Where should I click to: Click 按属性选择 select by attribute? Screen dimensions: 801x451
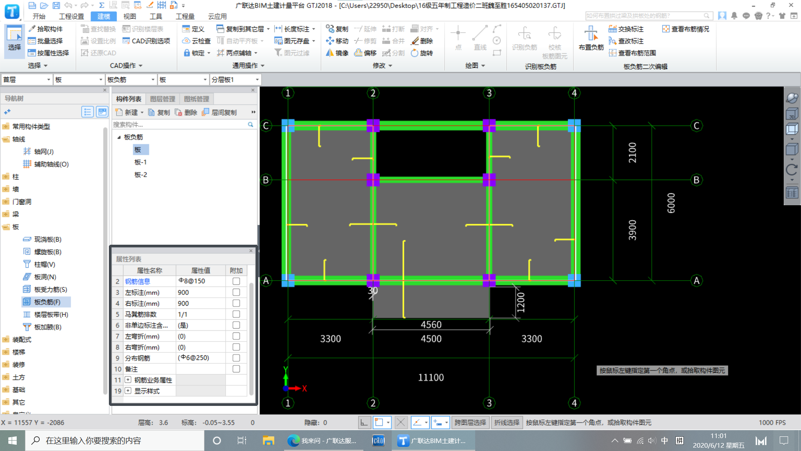tap(48, 53)
